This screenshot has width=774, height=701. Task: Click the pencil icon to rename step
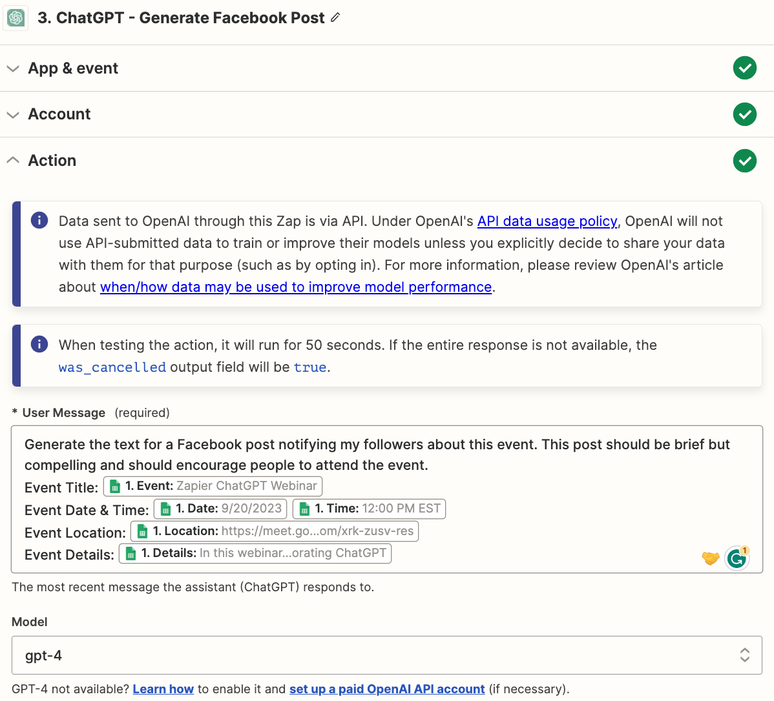click(336, 18)
